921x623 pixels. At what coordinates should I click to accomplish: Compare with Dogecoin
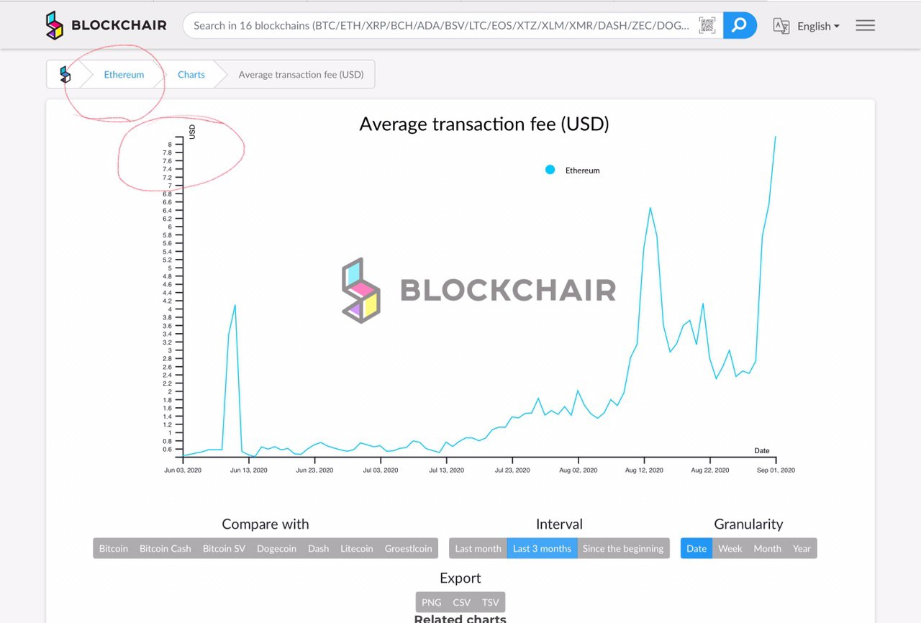point(276,548)
